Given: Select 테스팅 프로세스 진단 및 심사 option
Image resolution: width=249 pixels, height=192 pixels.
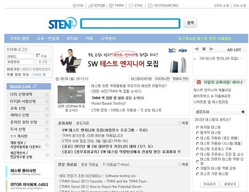Looking at the screenshot, I should (x=197, y=154).
